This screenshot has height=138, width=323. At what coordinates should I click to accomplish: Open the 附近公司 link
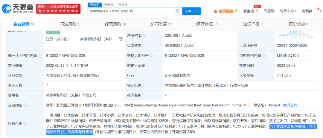(290, 105)
